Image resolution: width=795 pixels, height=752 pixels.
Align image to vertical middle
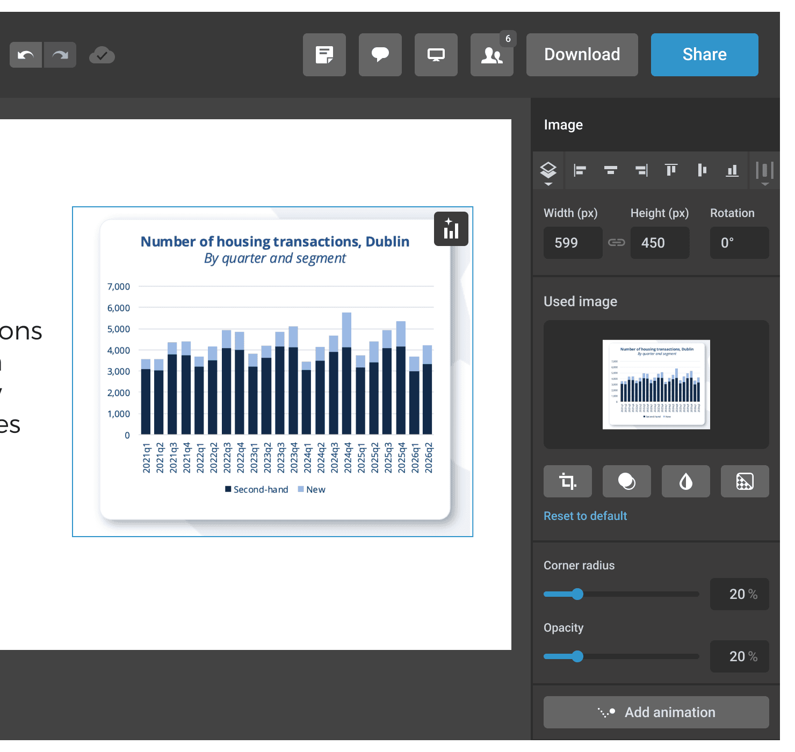click(x=702, y=170)
